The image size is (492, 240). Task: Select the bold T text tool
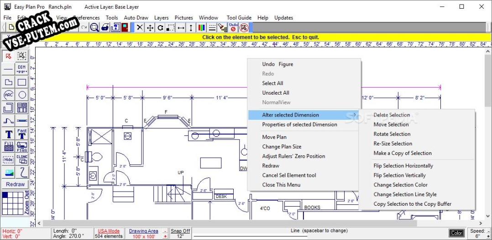click(x=9, y=133)
